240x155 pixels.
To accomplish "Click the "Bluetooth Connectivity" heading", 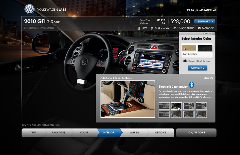I will (x=173, y=87).
